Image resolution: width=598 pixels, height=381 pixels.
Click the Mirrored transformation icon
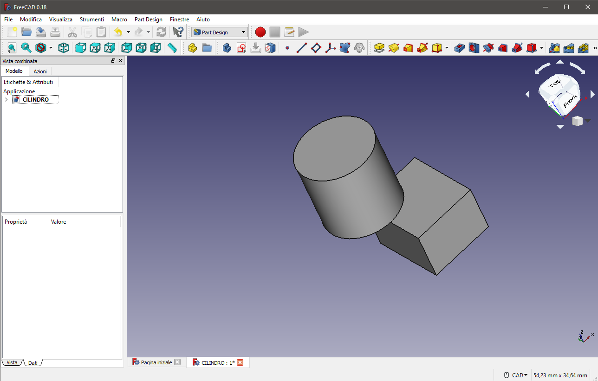(554, 48)
